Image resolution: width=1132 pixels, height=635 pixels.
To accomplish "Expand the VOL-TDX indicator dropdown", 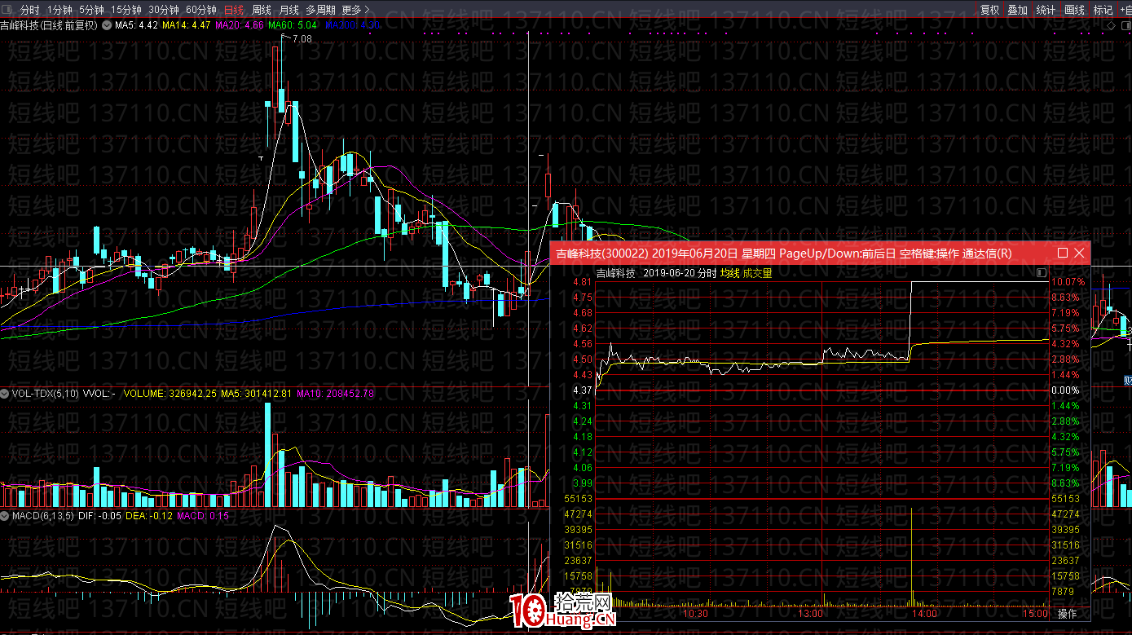I will click(x=6, y=394).
